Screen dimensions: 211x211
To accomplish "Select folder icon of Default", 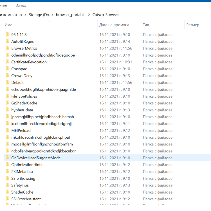I will tap(7, 82).
